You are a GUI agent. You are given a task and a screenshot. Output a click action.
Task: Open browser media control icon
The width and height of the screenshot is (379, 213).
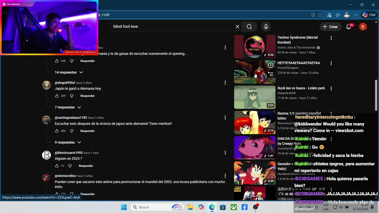(x=329, y=15)
